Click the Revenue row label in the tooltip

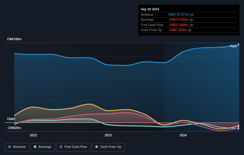147,14
